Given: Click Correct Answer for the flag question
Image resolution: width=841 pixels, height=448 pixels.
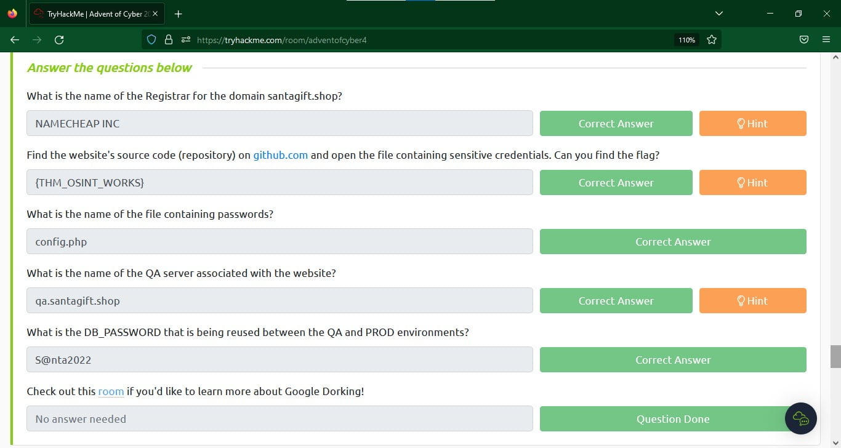Looking at the screenshot, I should point(616,182).
